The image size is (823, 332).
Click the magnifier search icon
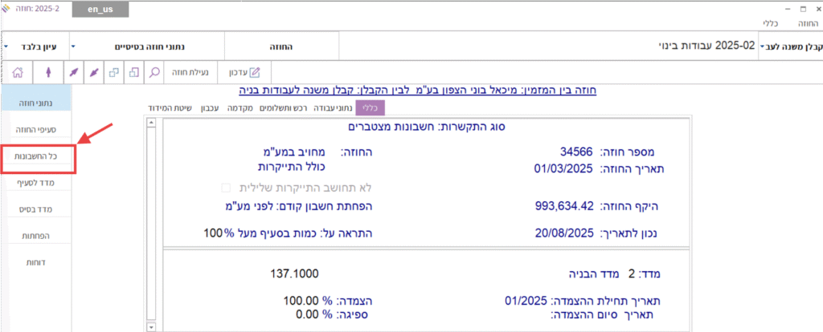(x=153, y=72)
